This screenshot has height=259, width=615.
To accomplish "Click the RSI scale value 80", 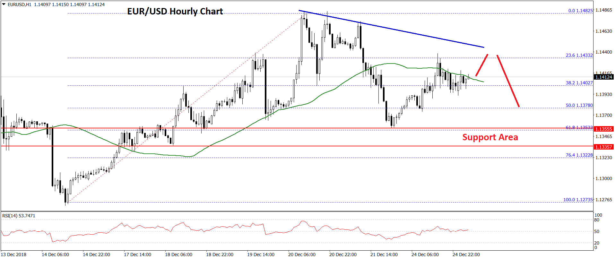I will 597,220.
